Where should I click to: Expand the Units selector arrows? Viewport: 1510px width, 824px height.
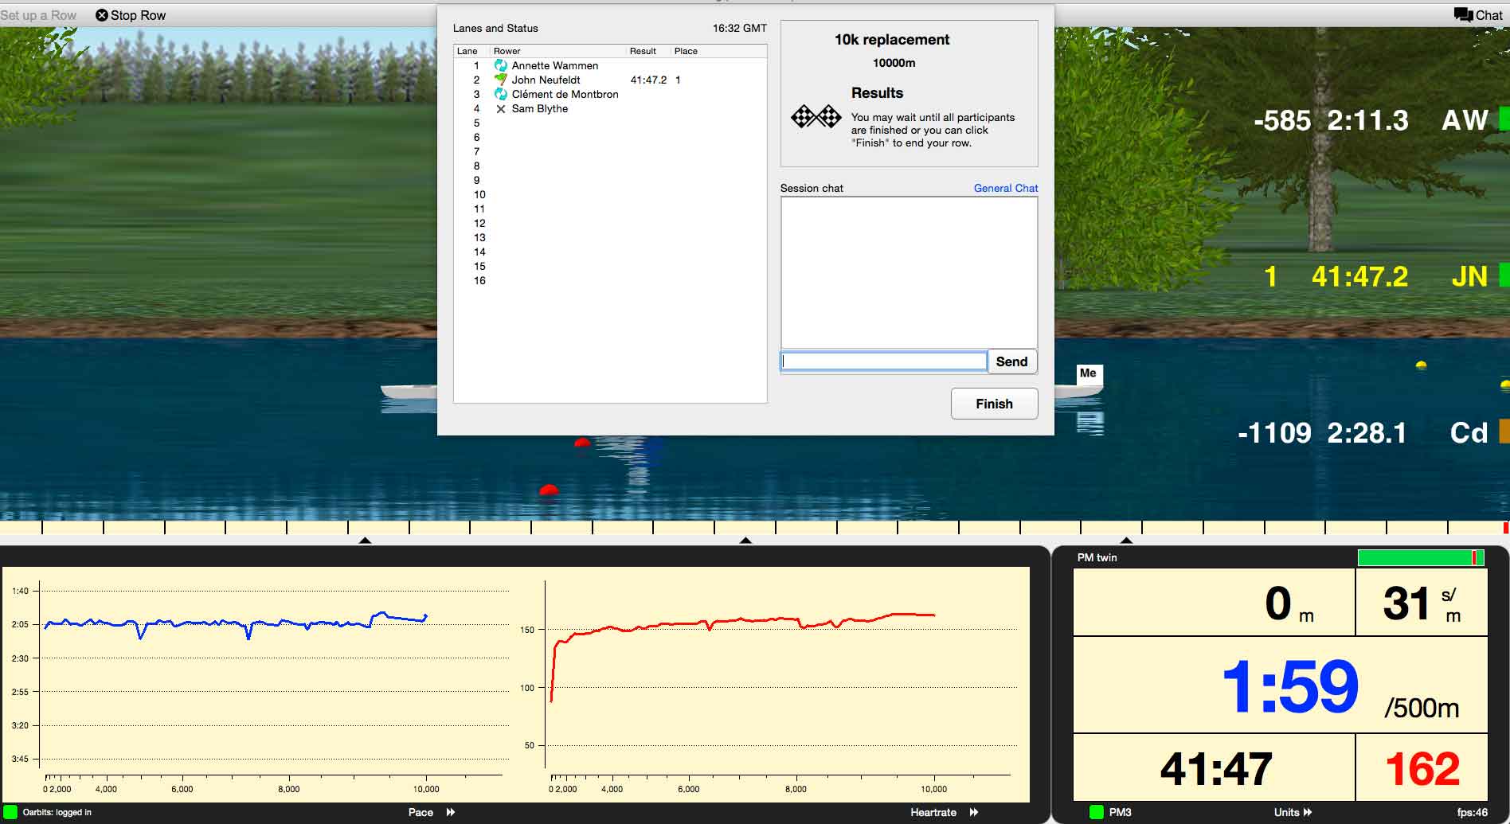1308,812
